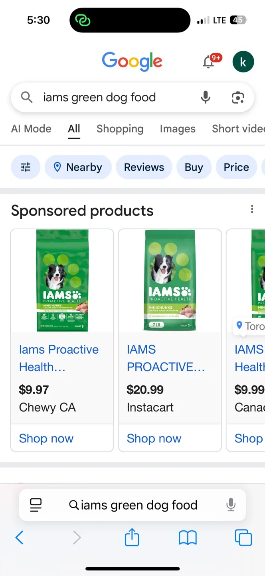Select the Reviews filter
Viewport: 265px width, 576px height.
pyautogui.click(x=144, y=167)
